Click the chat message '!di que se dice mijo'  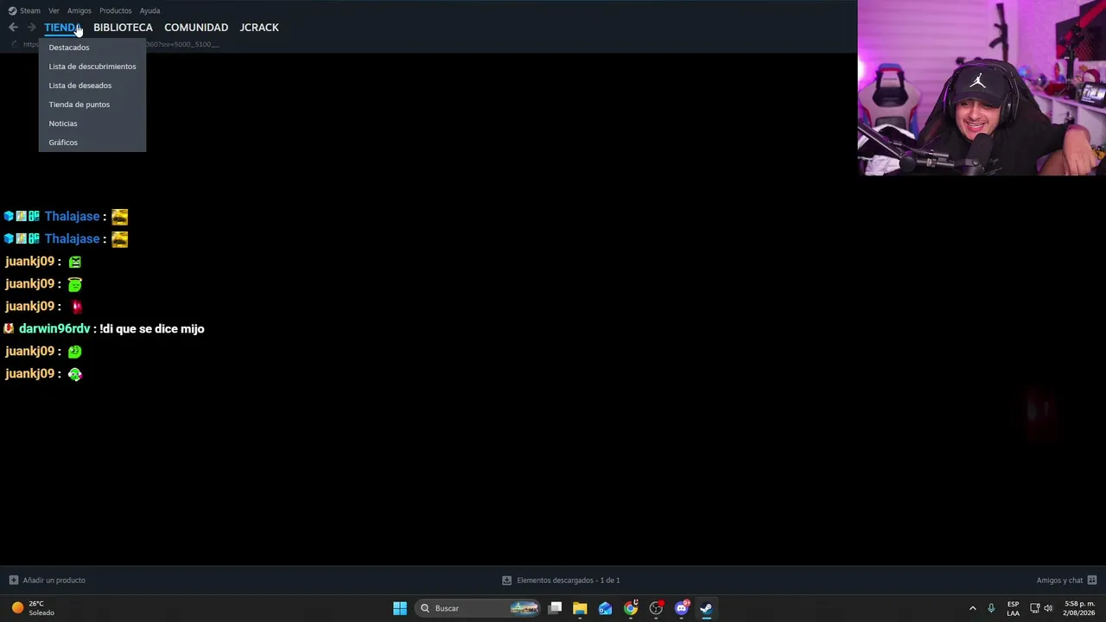tap(152, 329)
